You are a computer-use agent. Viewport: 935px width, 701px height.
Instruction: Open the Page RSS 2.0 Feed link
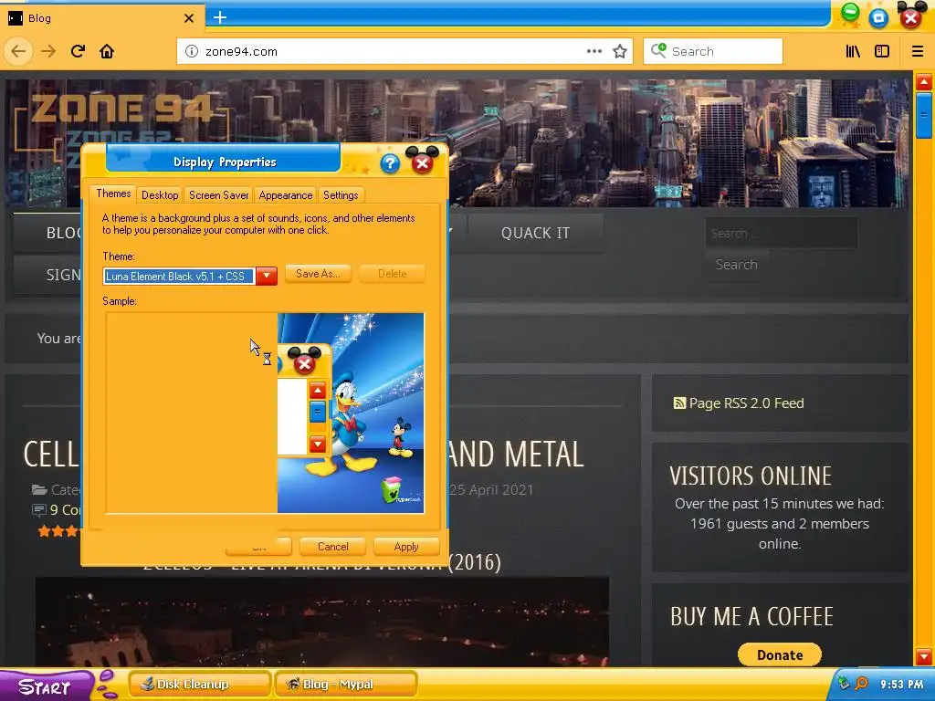click(x=746, y=403)
